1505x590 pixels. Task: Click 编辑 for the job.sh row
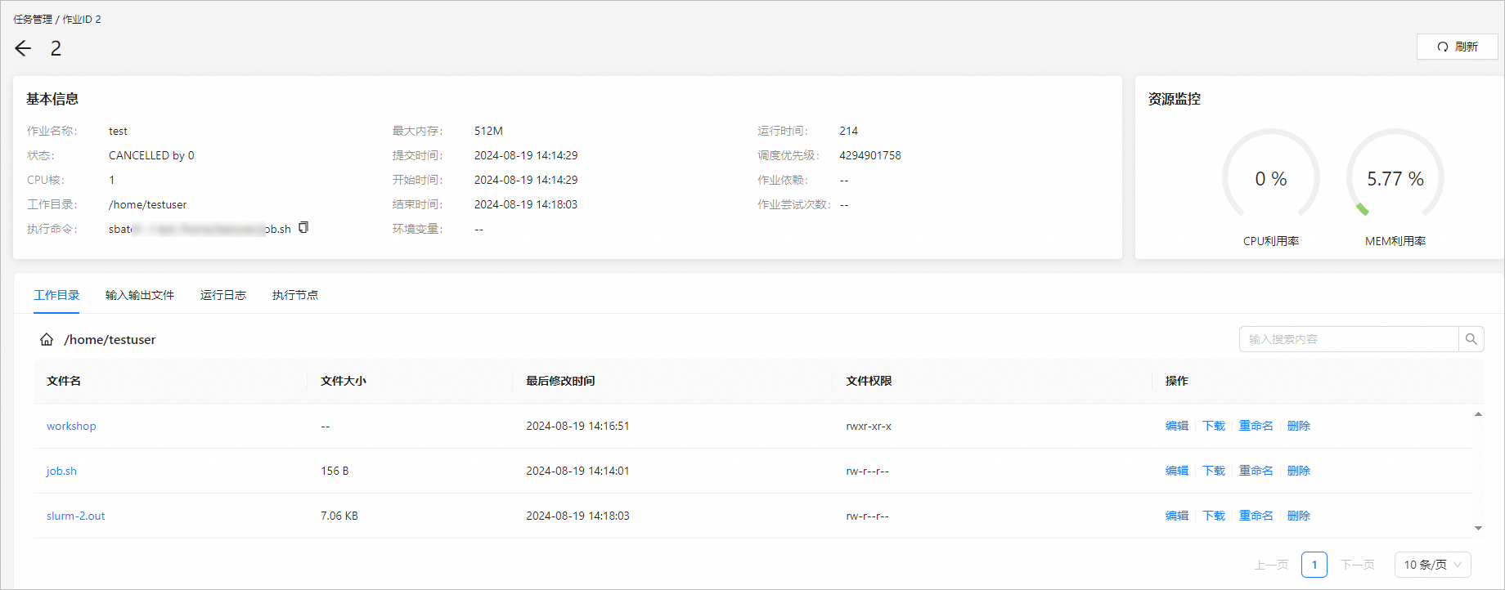tap(1177, 471)
